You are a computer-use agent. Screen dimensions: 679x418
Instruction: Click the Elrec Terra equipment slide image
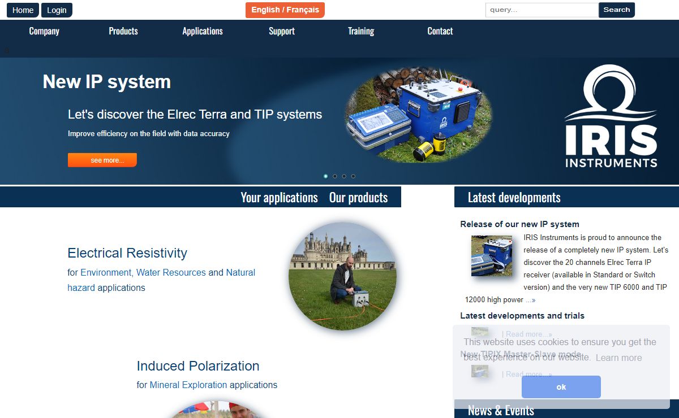(419, 115)
